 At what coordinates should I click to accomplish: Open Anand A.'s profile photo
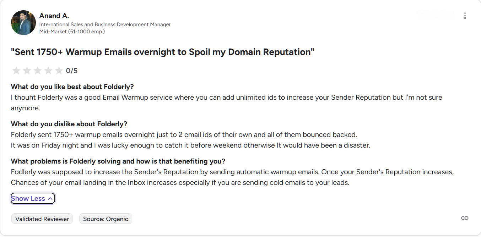(x=23, y=23)
